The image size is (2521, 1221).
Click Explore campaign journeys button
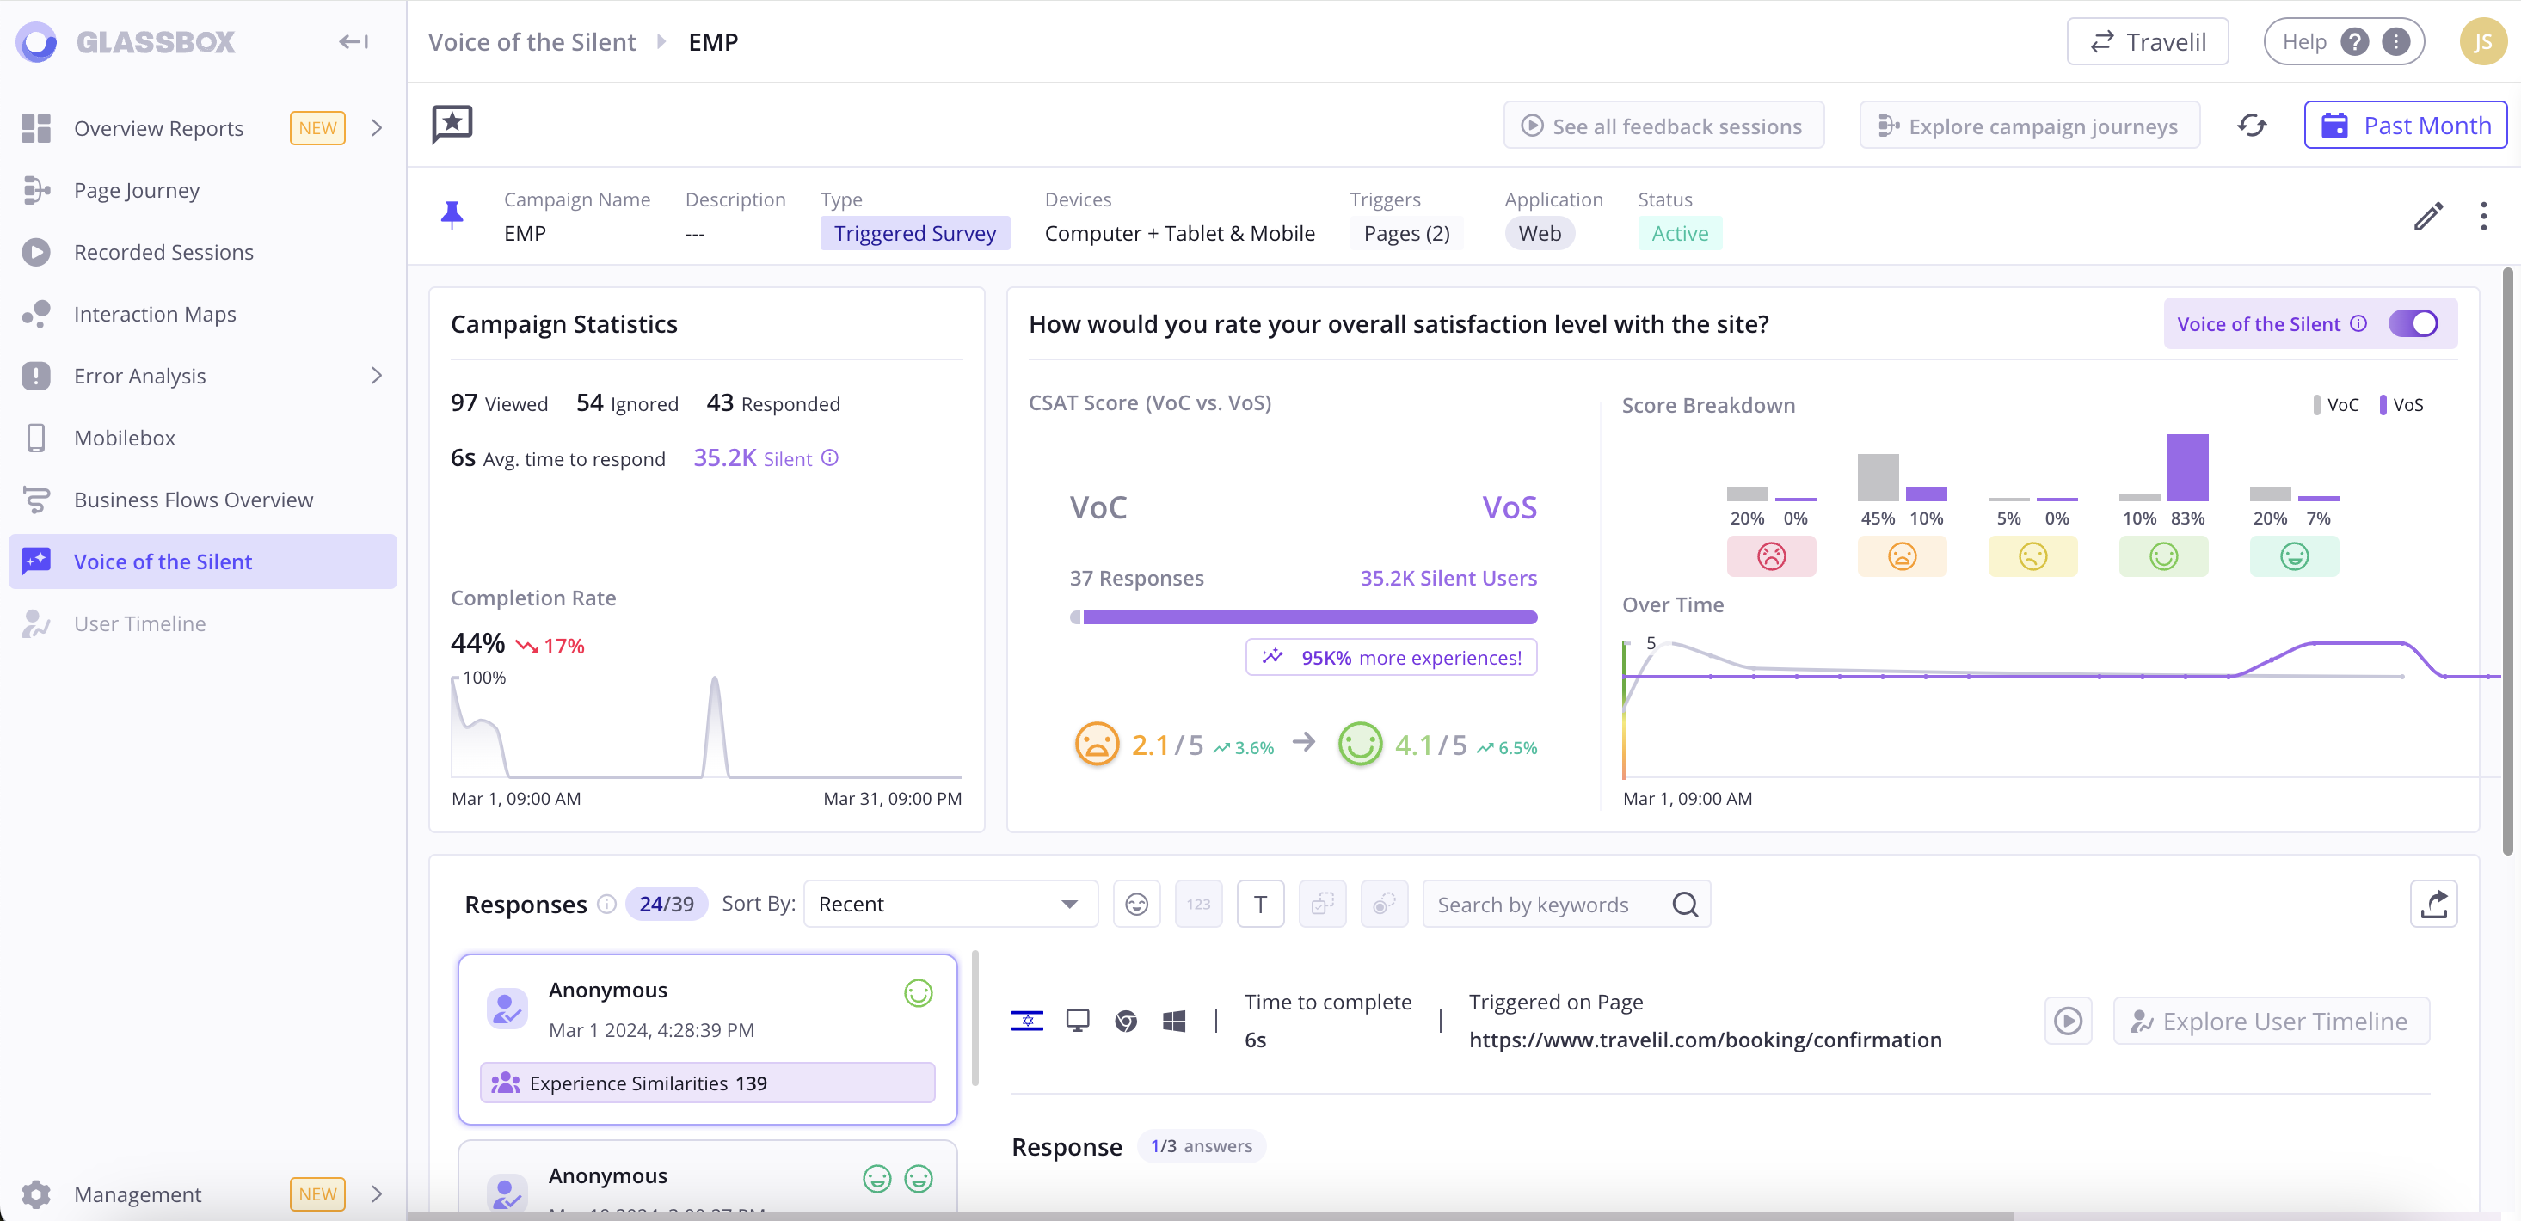2027,126
